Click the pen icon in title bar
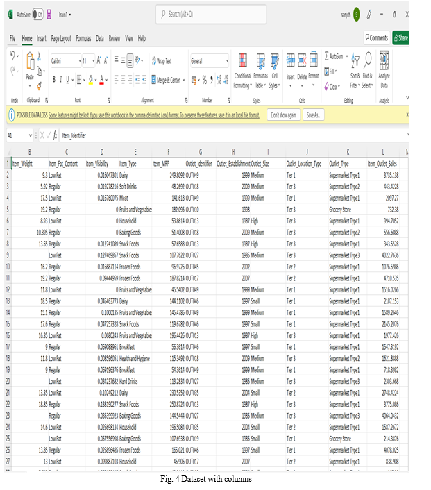 [369, 15]
